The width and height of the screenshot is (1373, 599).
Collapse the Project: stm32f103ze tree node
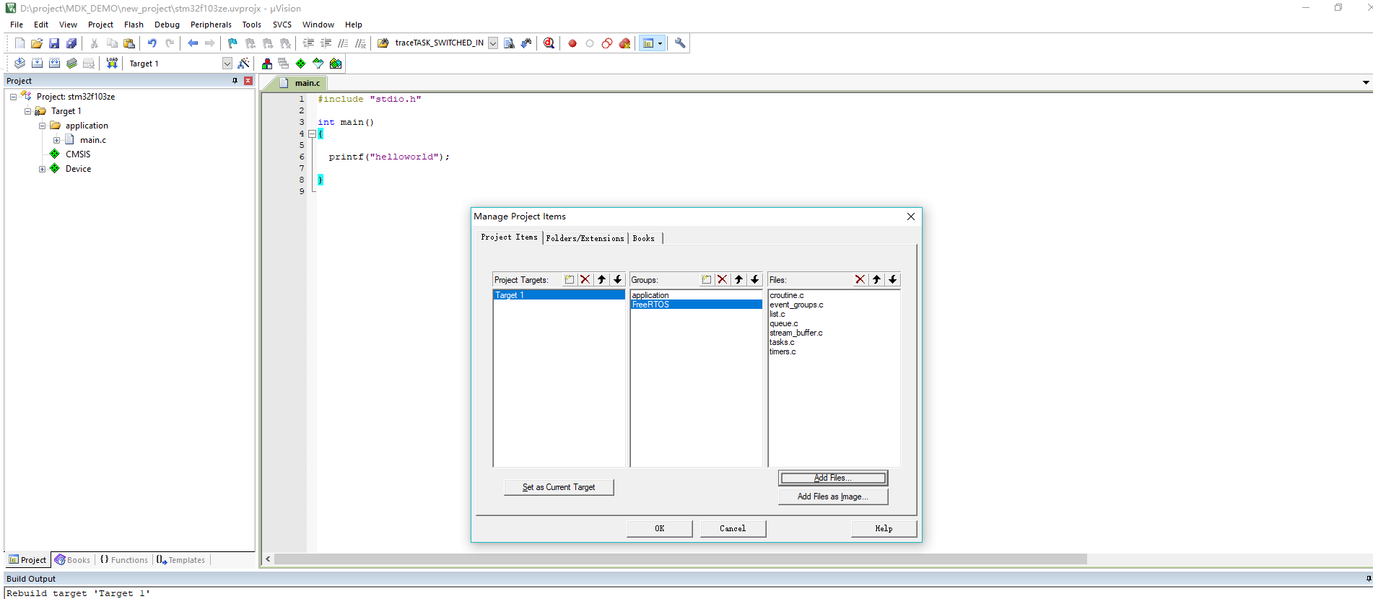click(x=13, y=97)
